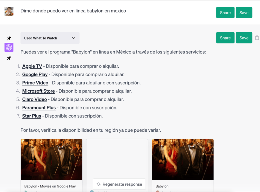Open the Claro Video link
Image resolution: width=260 pixels, height=192 pixels.
click(x=34, y=99)
